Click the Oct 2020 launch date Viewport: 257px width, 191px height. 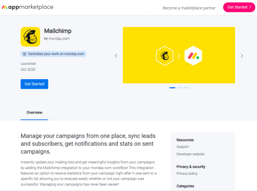(28, 69)
